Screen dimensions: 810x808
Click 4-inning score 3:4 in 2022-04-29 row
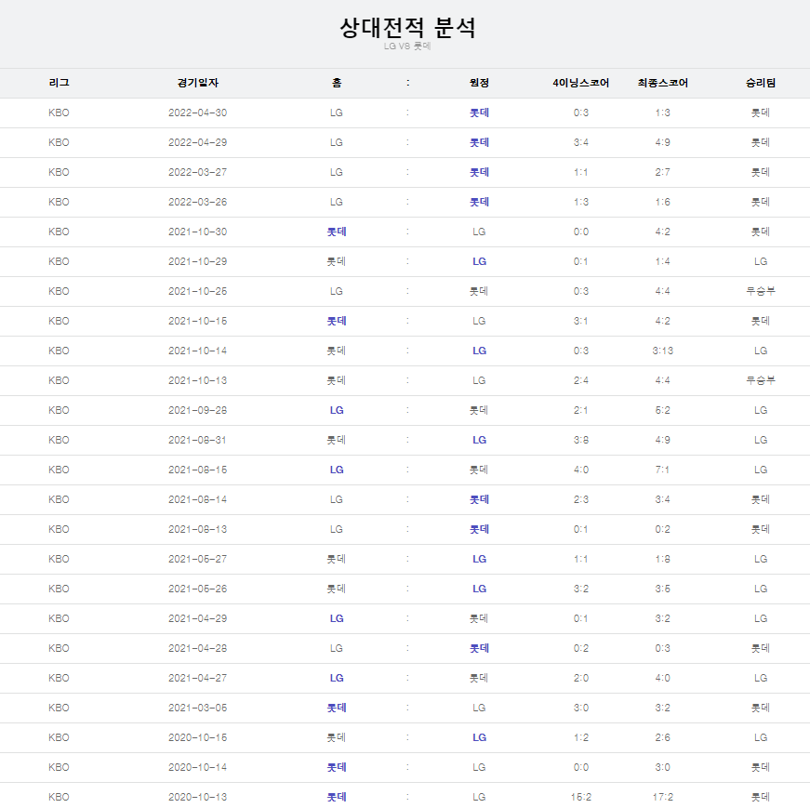(x=580, y=142)
